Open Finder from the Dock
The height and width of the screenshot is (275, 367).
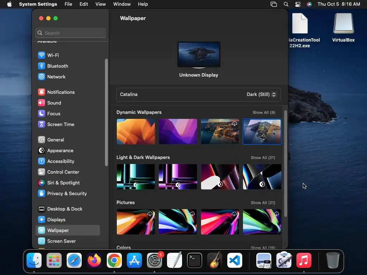34,260
